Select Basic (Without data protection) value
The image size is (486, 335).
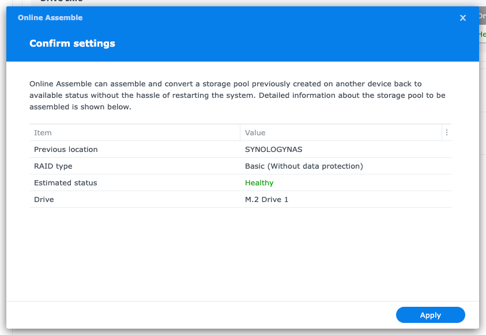[x=304, y=166]
